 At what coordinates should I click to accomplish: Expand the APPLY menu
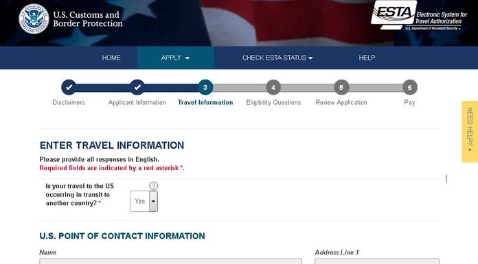pyautogui.click(x=175, y=58)
